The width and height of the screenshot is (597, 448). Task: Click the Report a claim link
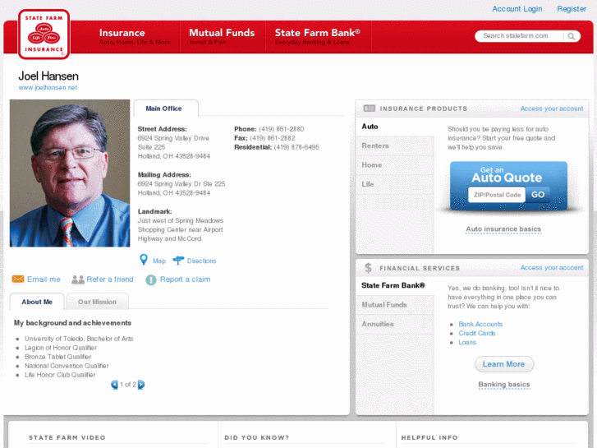click(185, 279)
